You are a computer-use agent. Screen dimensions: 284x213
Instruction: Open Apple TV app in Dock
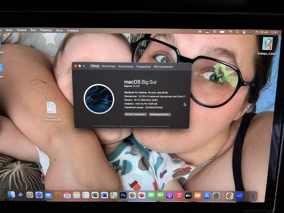[188, 196]
